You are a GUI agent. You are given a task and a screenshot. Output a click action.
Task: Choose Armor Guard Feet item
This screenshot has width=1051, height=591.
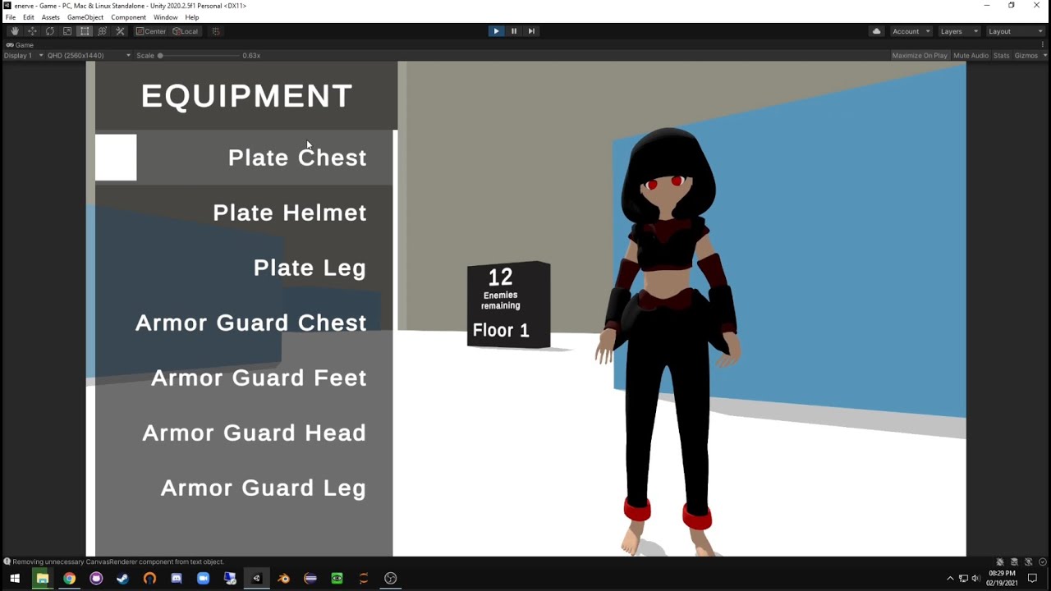tap(244, 378)
